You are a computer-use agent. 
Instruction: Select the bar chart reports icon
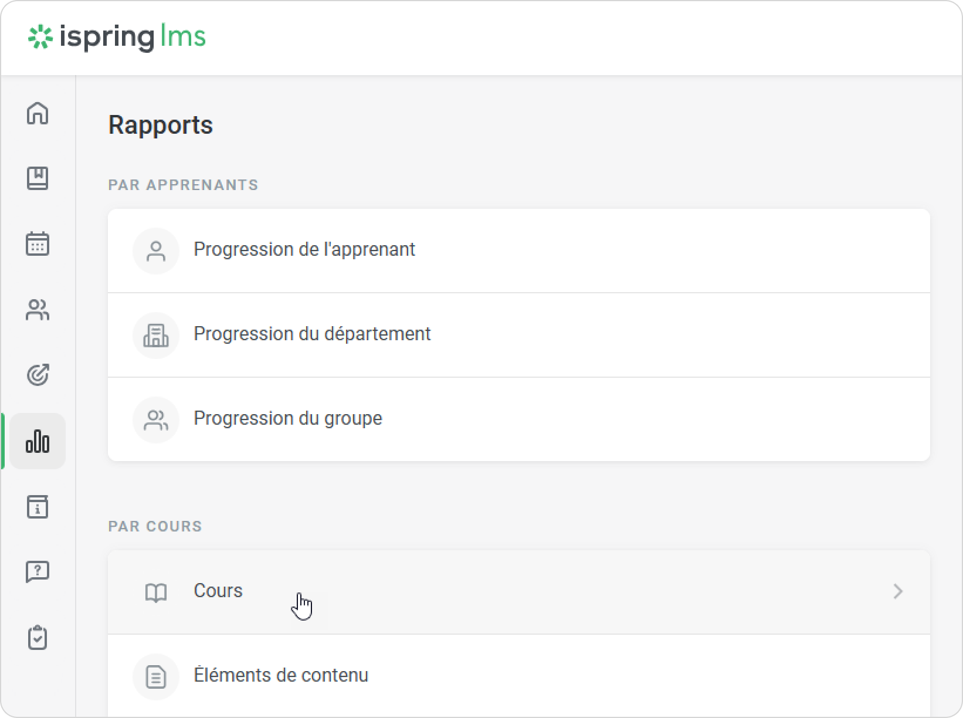pyautogui.click(x=38, y=441)
